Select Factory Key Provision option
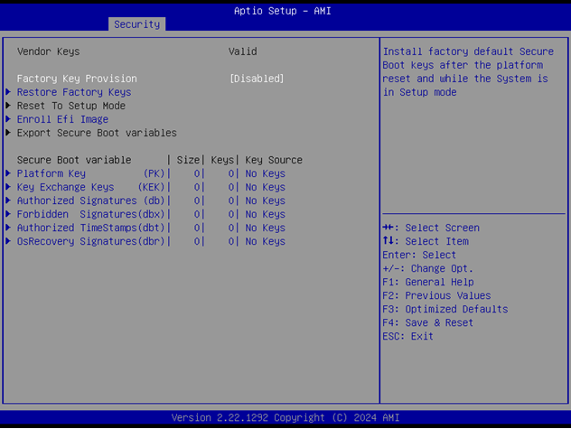 tap(77, 79)
